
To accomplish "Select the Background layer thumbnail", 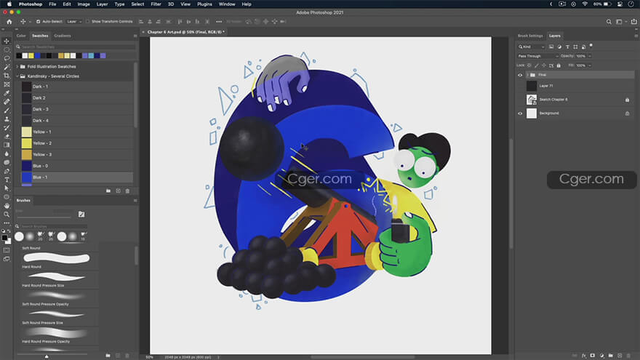I will [x=532, y=113].
